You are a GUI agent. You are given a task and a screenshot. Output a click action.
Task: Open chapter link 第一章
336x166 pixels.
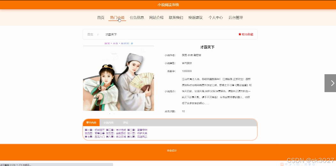pyautogui.click(x=95, y=130)
